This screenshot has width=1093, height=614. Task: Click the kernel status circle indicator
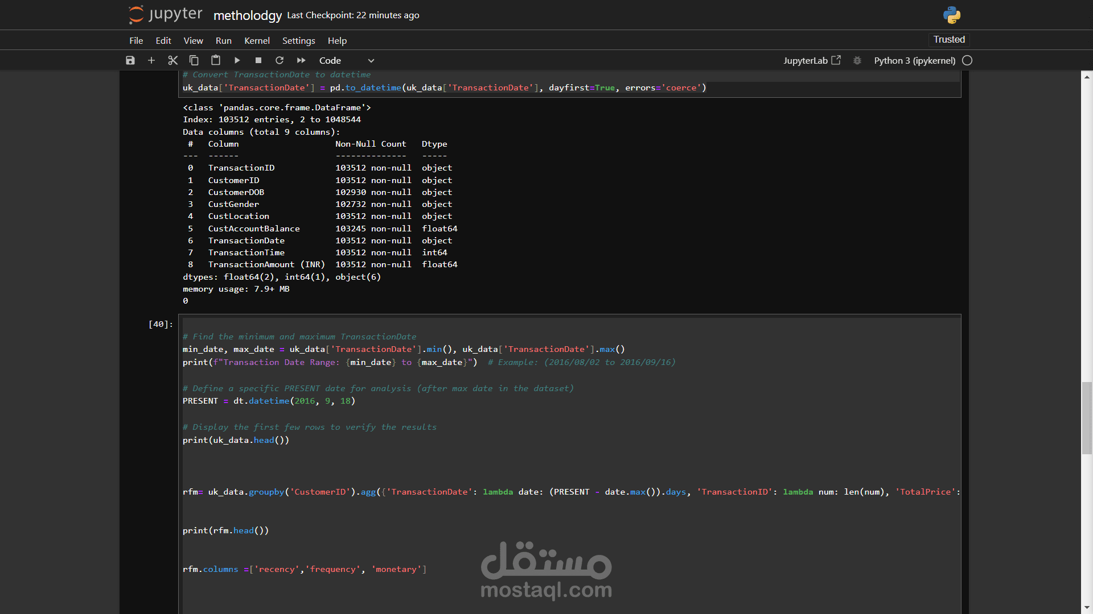point(967,60)
